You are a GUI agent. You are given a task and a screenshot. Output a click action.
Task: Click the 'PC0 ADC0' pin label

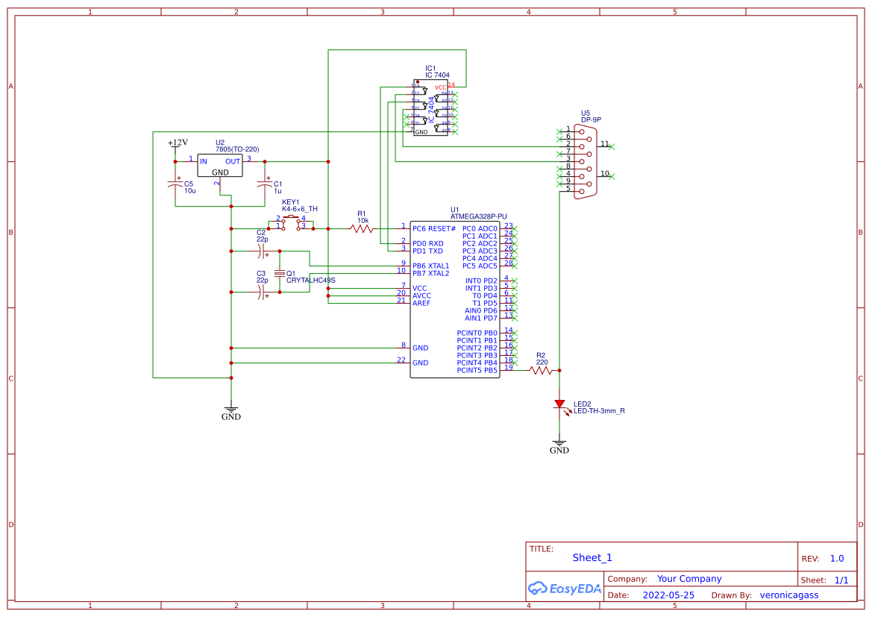pos(480,228)
